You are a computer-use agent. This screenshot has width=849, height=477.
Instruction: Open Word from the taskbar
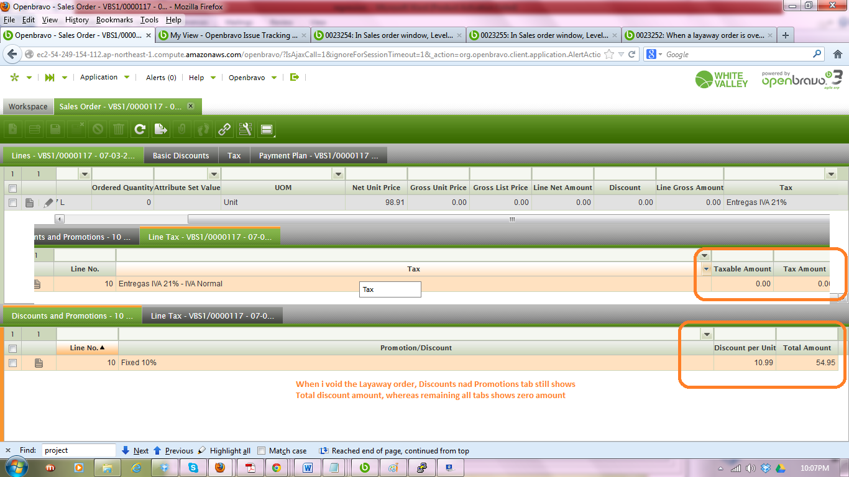308,468
